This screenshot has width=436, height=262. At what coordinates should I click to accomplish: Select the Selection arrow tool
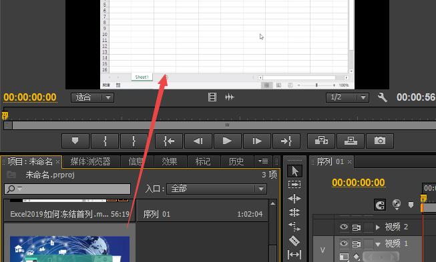tap(294, 171)
